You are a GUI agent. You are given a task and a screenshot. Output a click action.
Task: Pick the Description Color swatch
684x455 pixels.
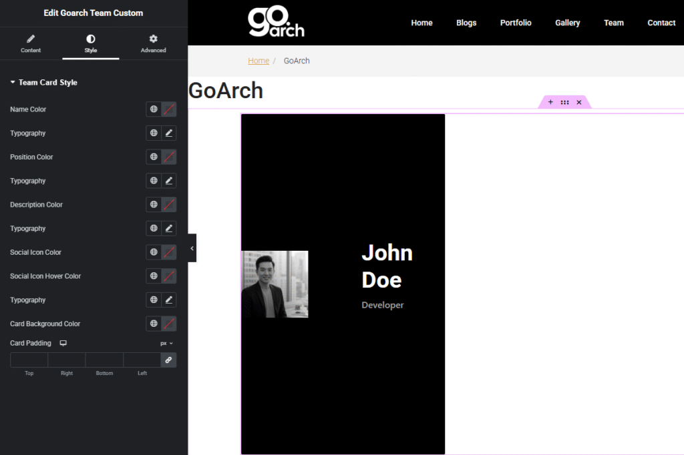169,204
